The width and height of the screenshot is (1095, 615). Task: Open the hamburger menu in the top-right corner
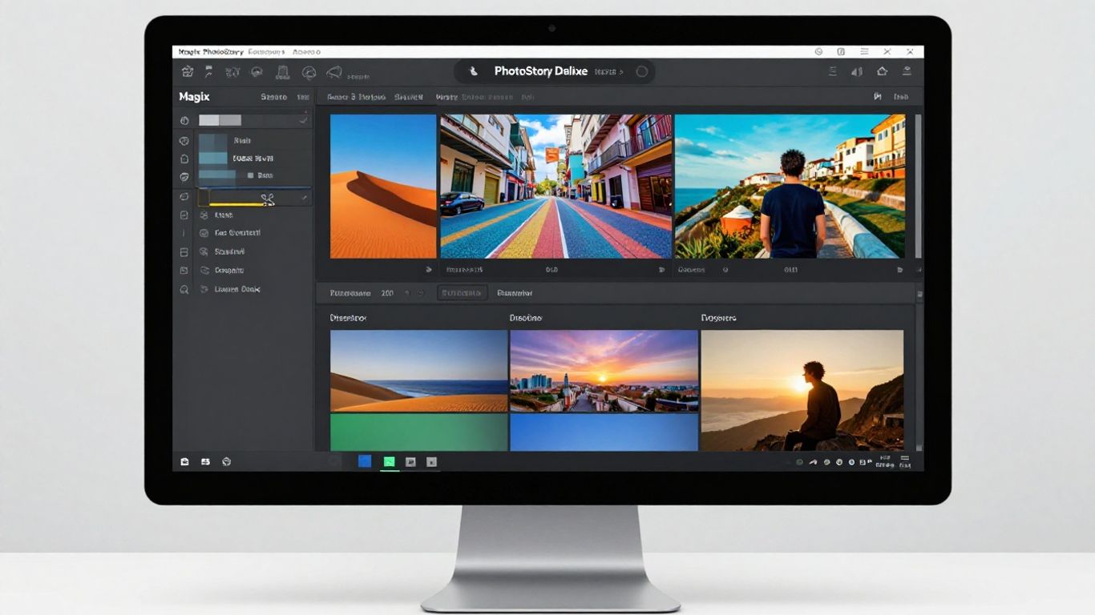(864, 51)
